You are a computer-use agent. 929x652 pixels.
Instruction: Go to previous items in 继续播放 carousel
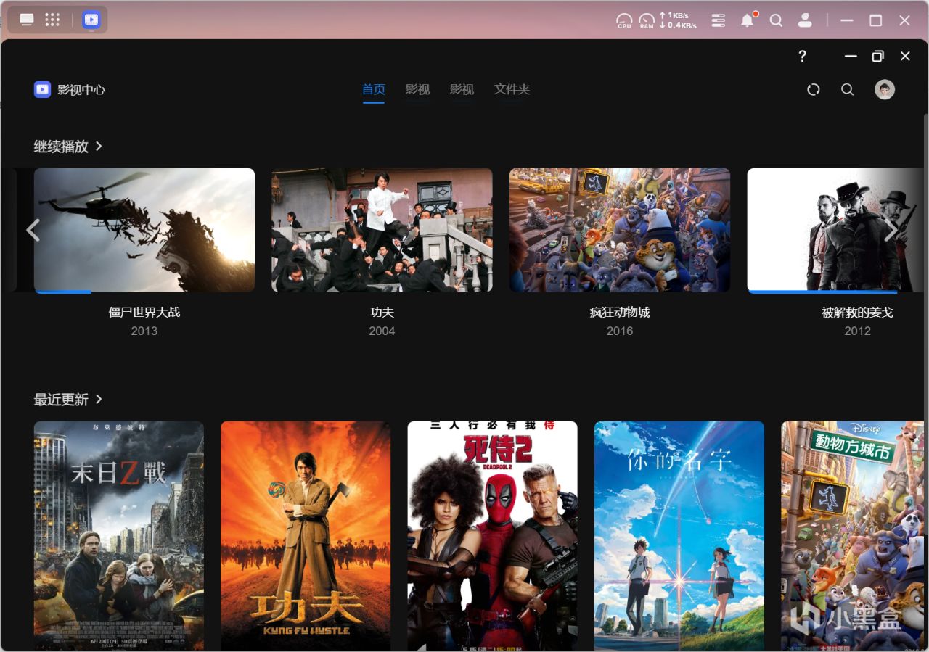(33, 230)
